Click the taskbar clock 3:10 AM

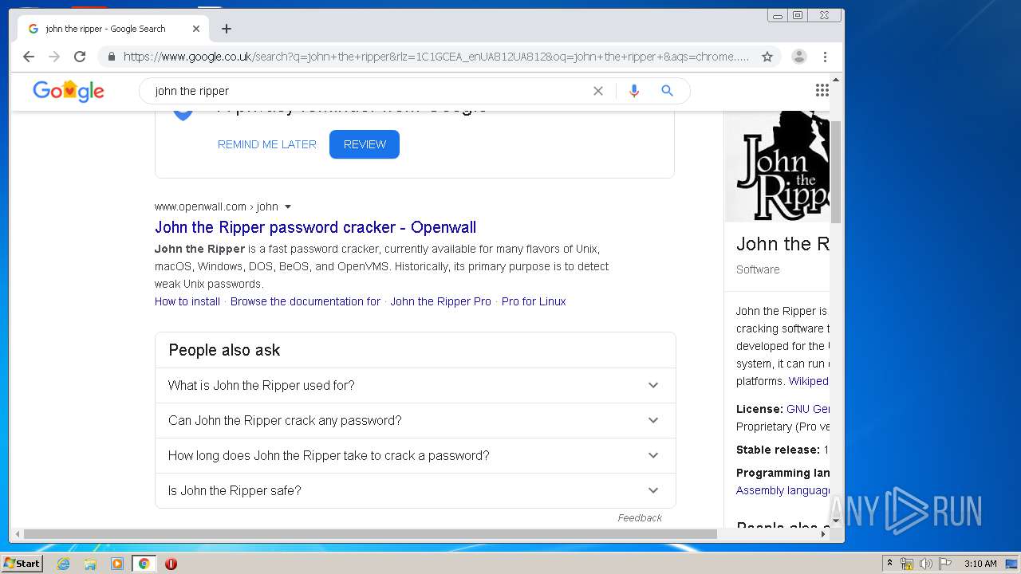coord(980,564)
